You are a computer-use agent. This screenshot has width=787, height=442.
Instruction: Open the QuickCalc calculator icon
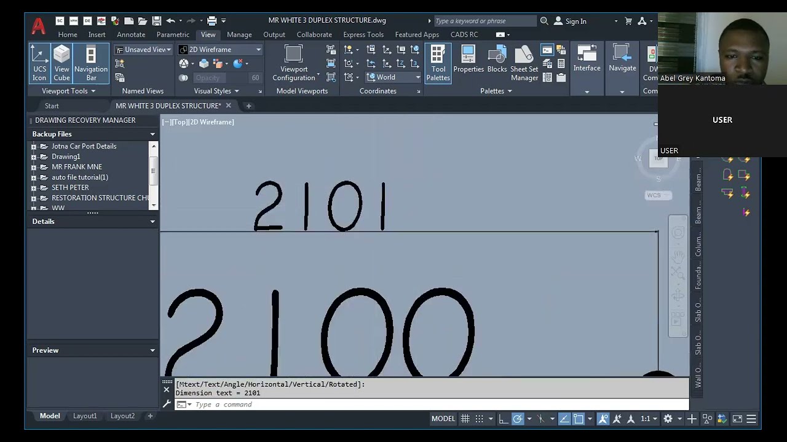(561, 64)
